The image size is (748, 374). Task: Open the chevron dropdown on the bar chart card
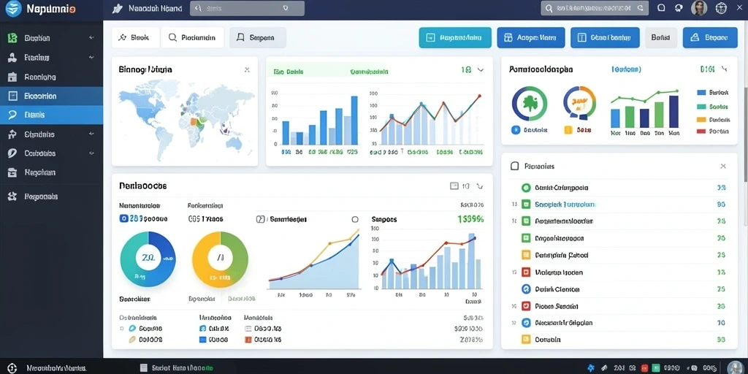(481, 70)
